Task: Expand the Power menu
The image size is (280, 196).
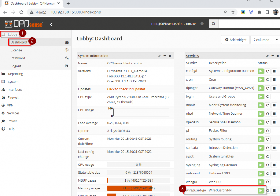Action: click(12, 121)
